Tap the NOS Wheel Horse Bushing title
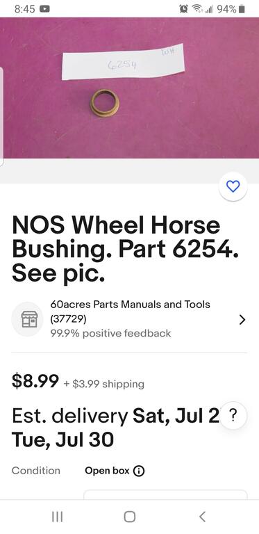The image size is (259, 534). click(125, 250)
